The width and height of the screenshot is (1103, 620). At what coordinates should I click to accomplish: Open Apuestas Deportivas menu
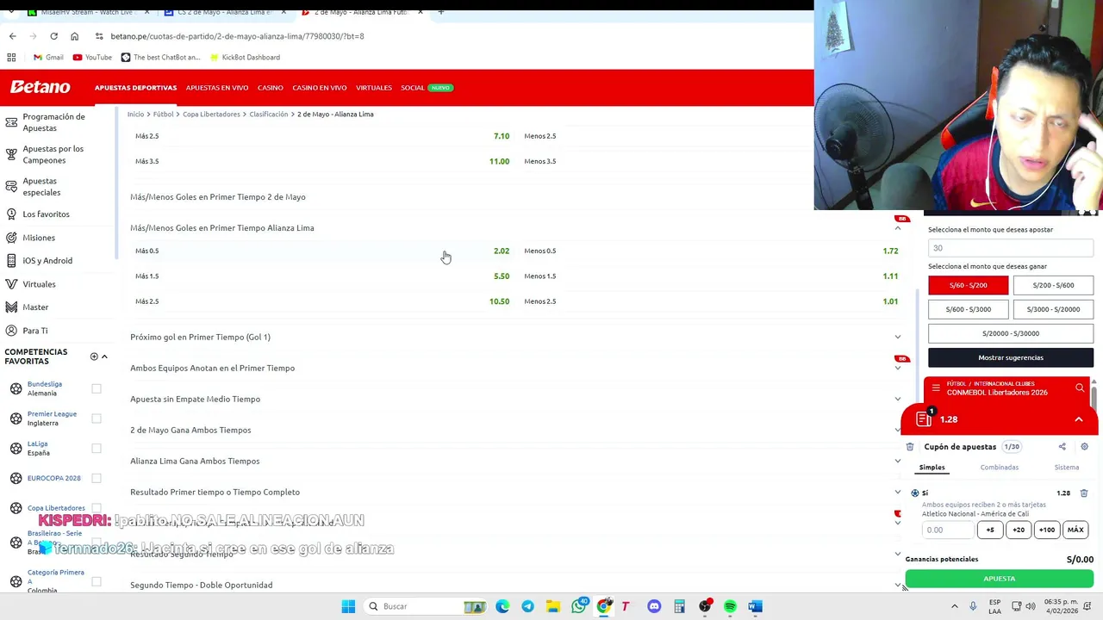pyautogui.click(x=135, y=88)
